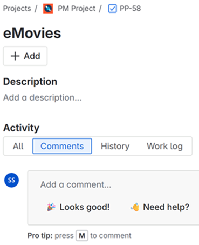Click the Description heading
This screenshot has height=245, width=199.
tap(30, 82)
